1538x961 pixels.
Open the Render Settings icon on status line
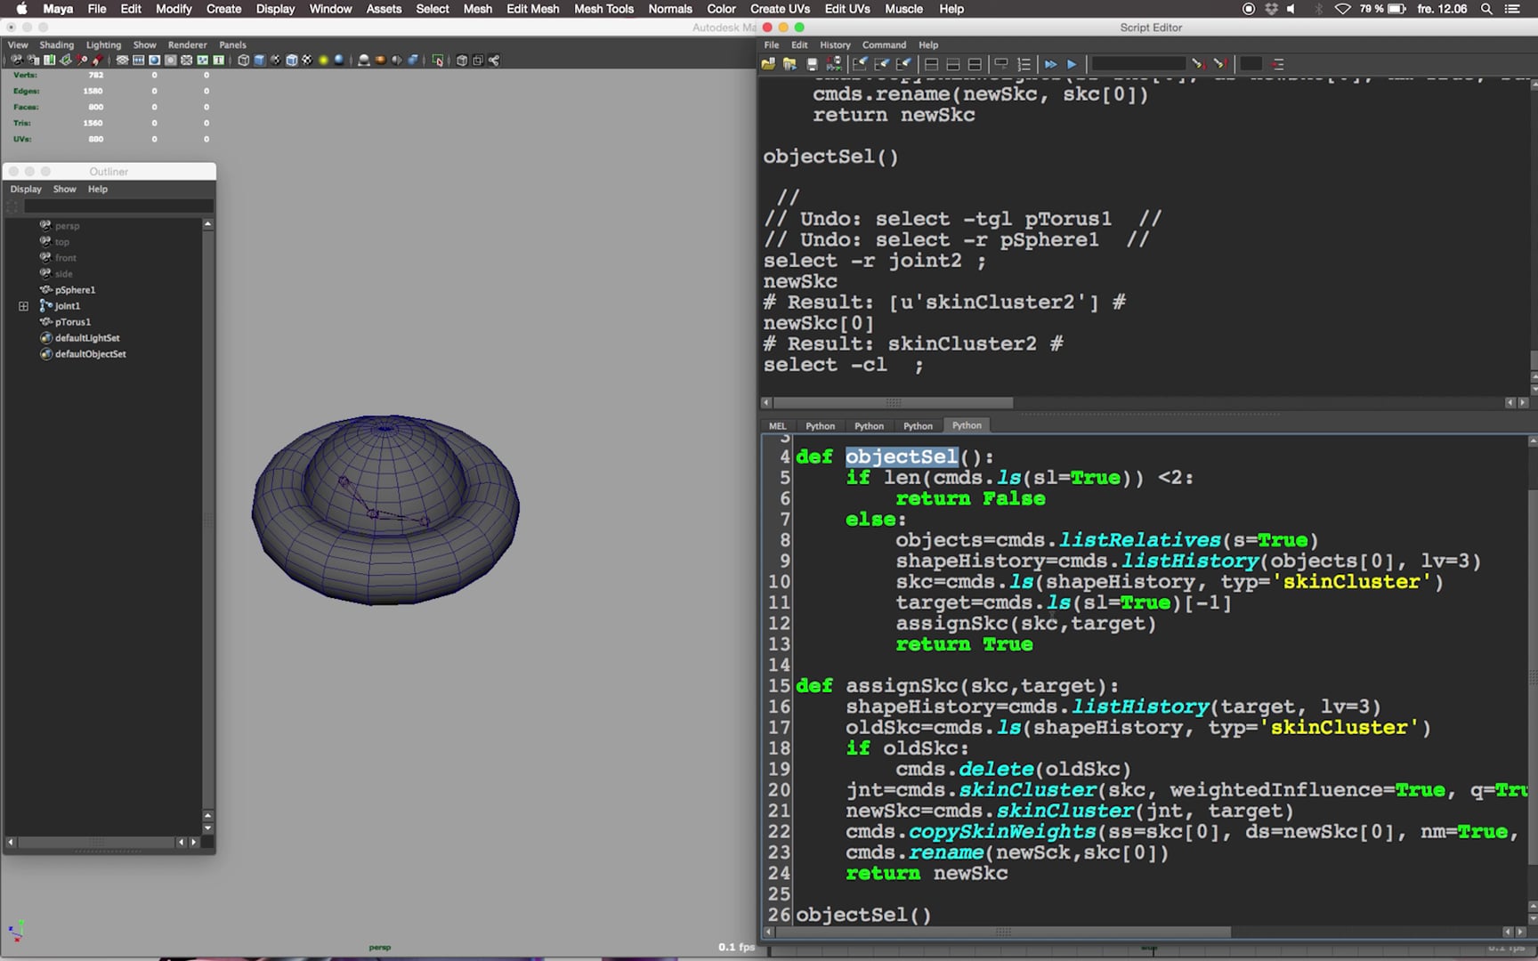click(x=51, y=61)
